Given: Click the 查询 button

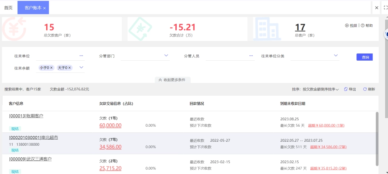Looking at the screenshot, I should tap(365, 57).
